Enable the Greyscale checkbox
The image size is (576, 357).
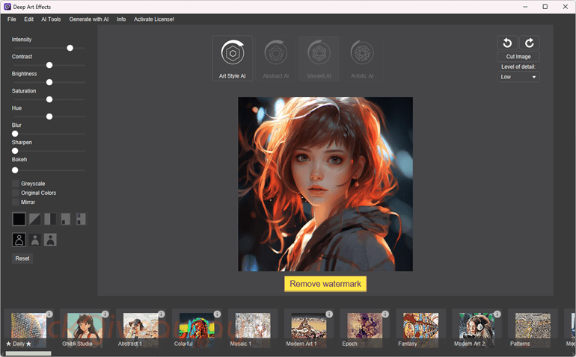pyautogui.click(x=16, y=184)
